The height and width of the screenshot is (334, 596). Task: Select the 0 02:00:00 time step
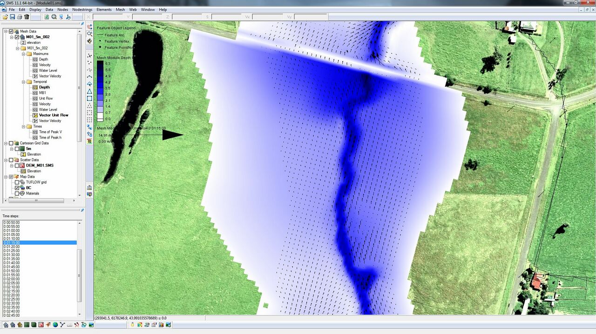pyautogui.click(x=12, y=279)
